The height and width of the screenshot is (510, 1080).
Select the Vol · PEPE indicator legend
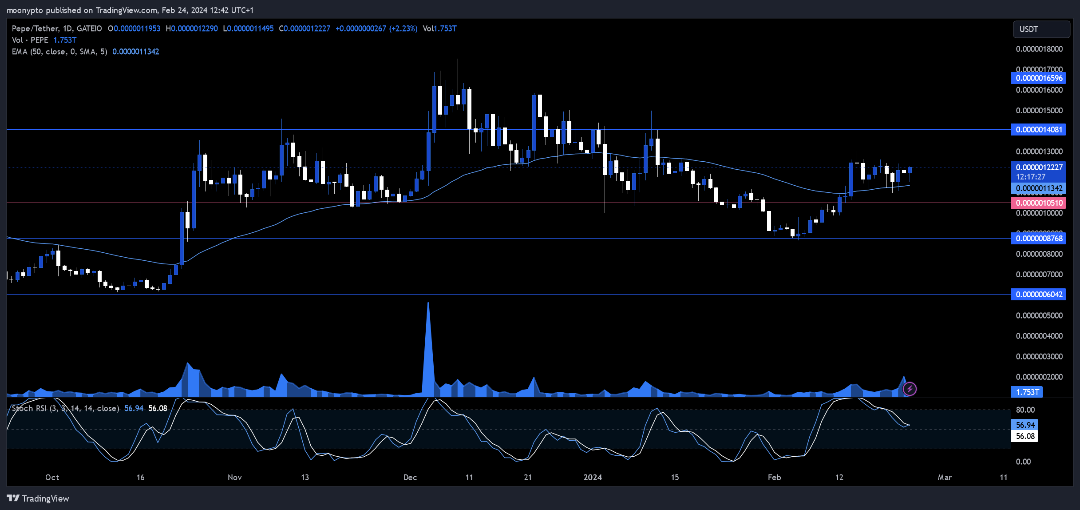coord(30,40)
